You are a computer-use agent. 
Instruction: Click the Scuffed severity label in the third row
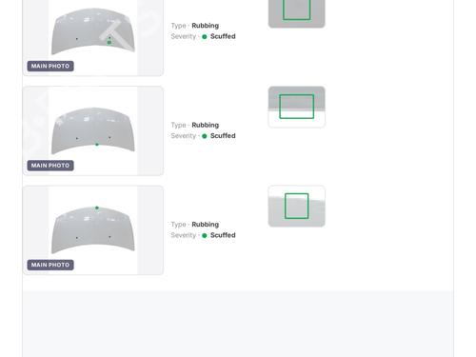coord(223,235)
